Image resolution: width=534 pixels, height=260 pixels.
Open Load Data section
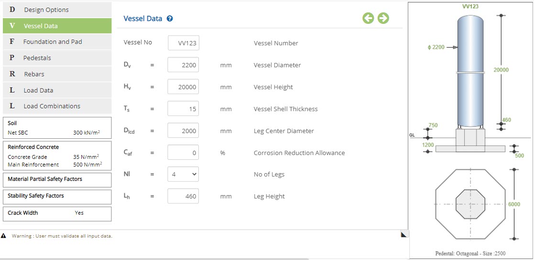coord(57,90)
